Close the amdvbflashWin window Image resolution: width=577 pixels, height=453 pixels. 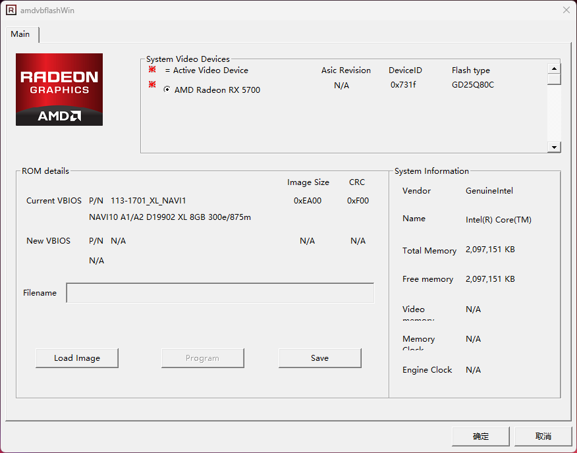pos(566,10)
